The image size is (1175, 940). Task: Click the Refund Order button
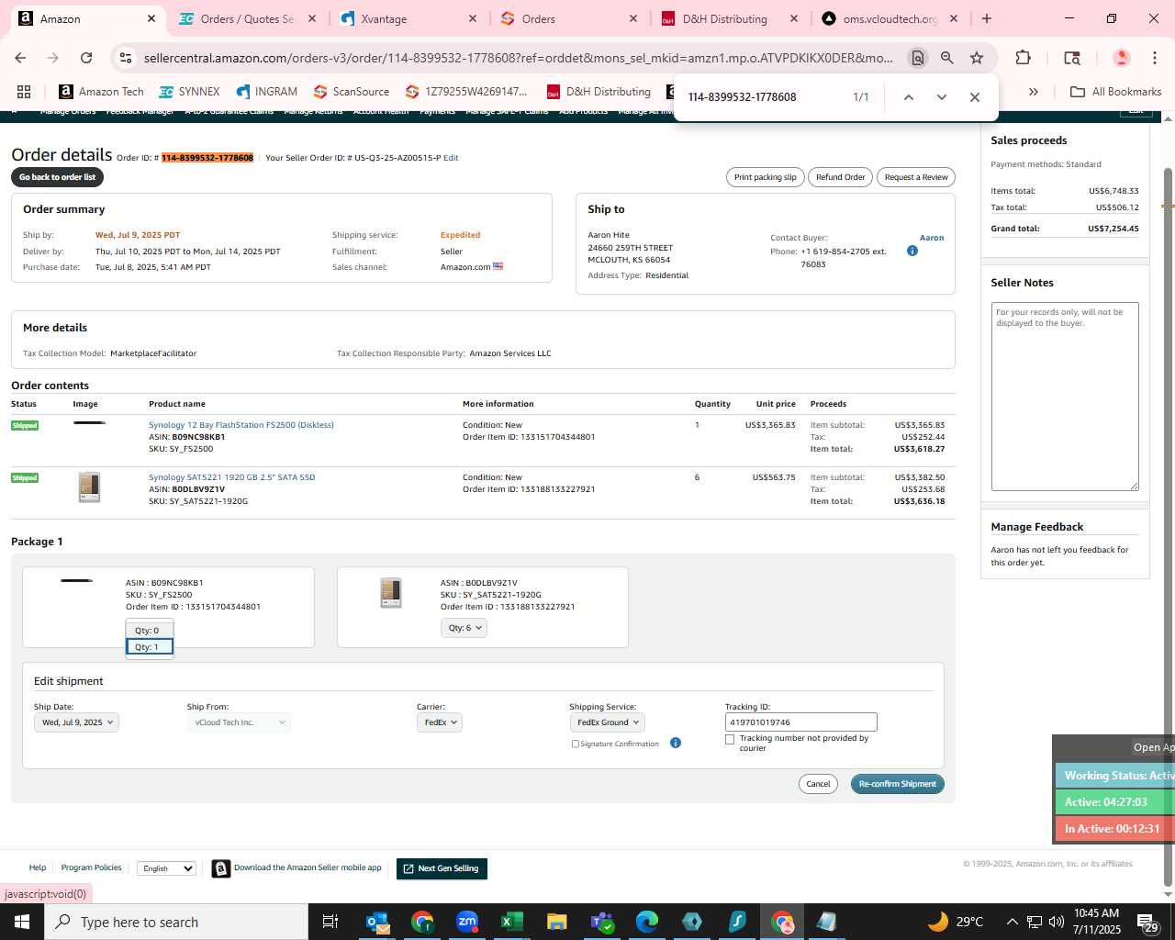pos(840,177)
